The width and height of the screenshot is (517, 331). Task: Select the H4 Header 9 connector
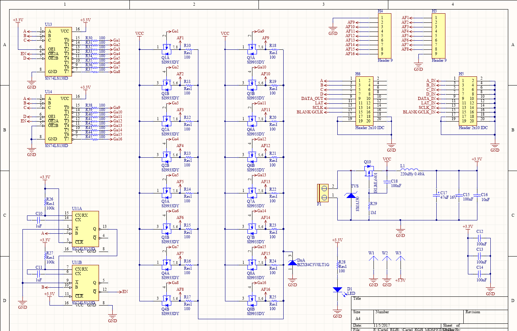click(385, 36)
